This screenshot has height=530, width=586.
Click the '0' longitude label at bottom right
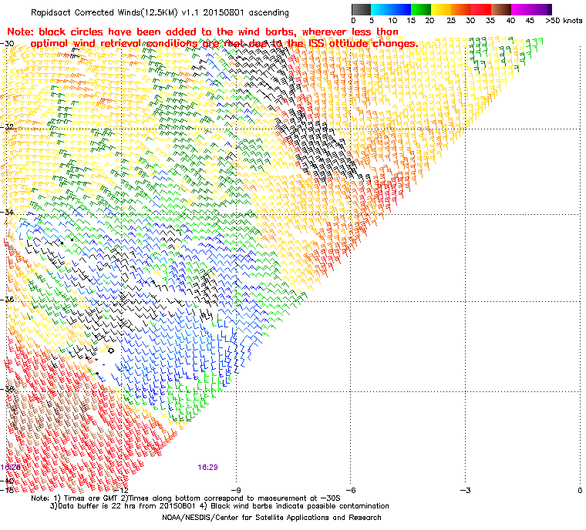coord(580,490)
